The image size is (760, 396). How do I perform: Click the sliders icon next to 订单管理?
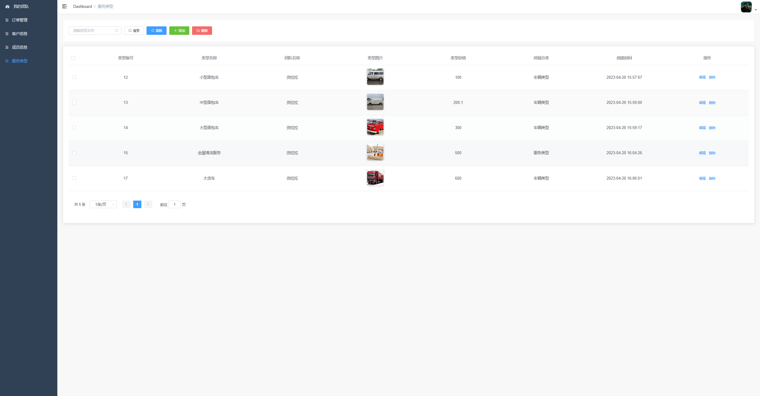click(x=7, y=20)
